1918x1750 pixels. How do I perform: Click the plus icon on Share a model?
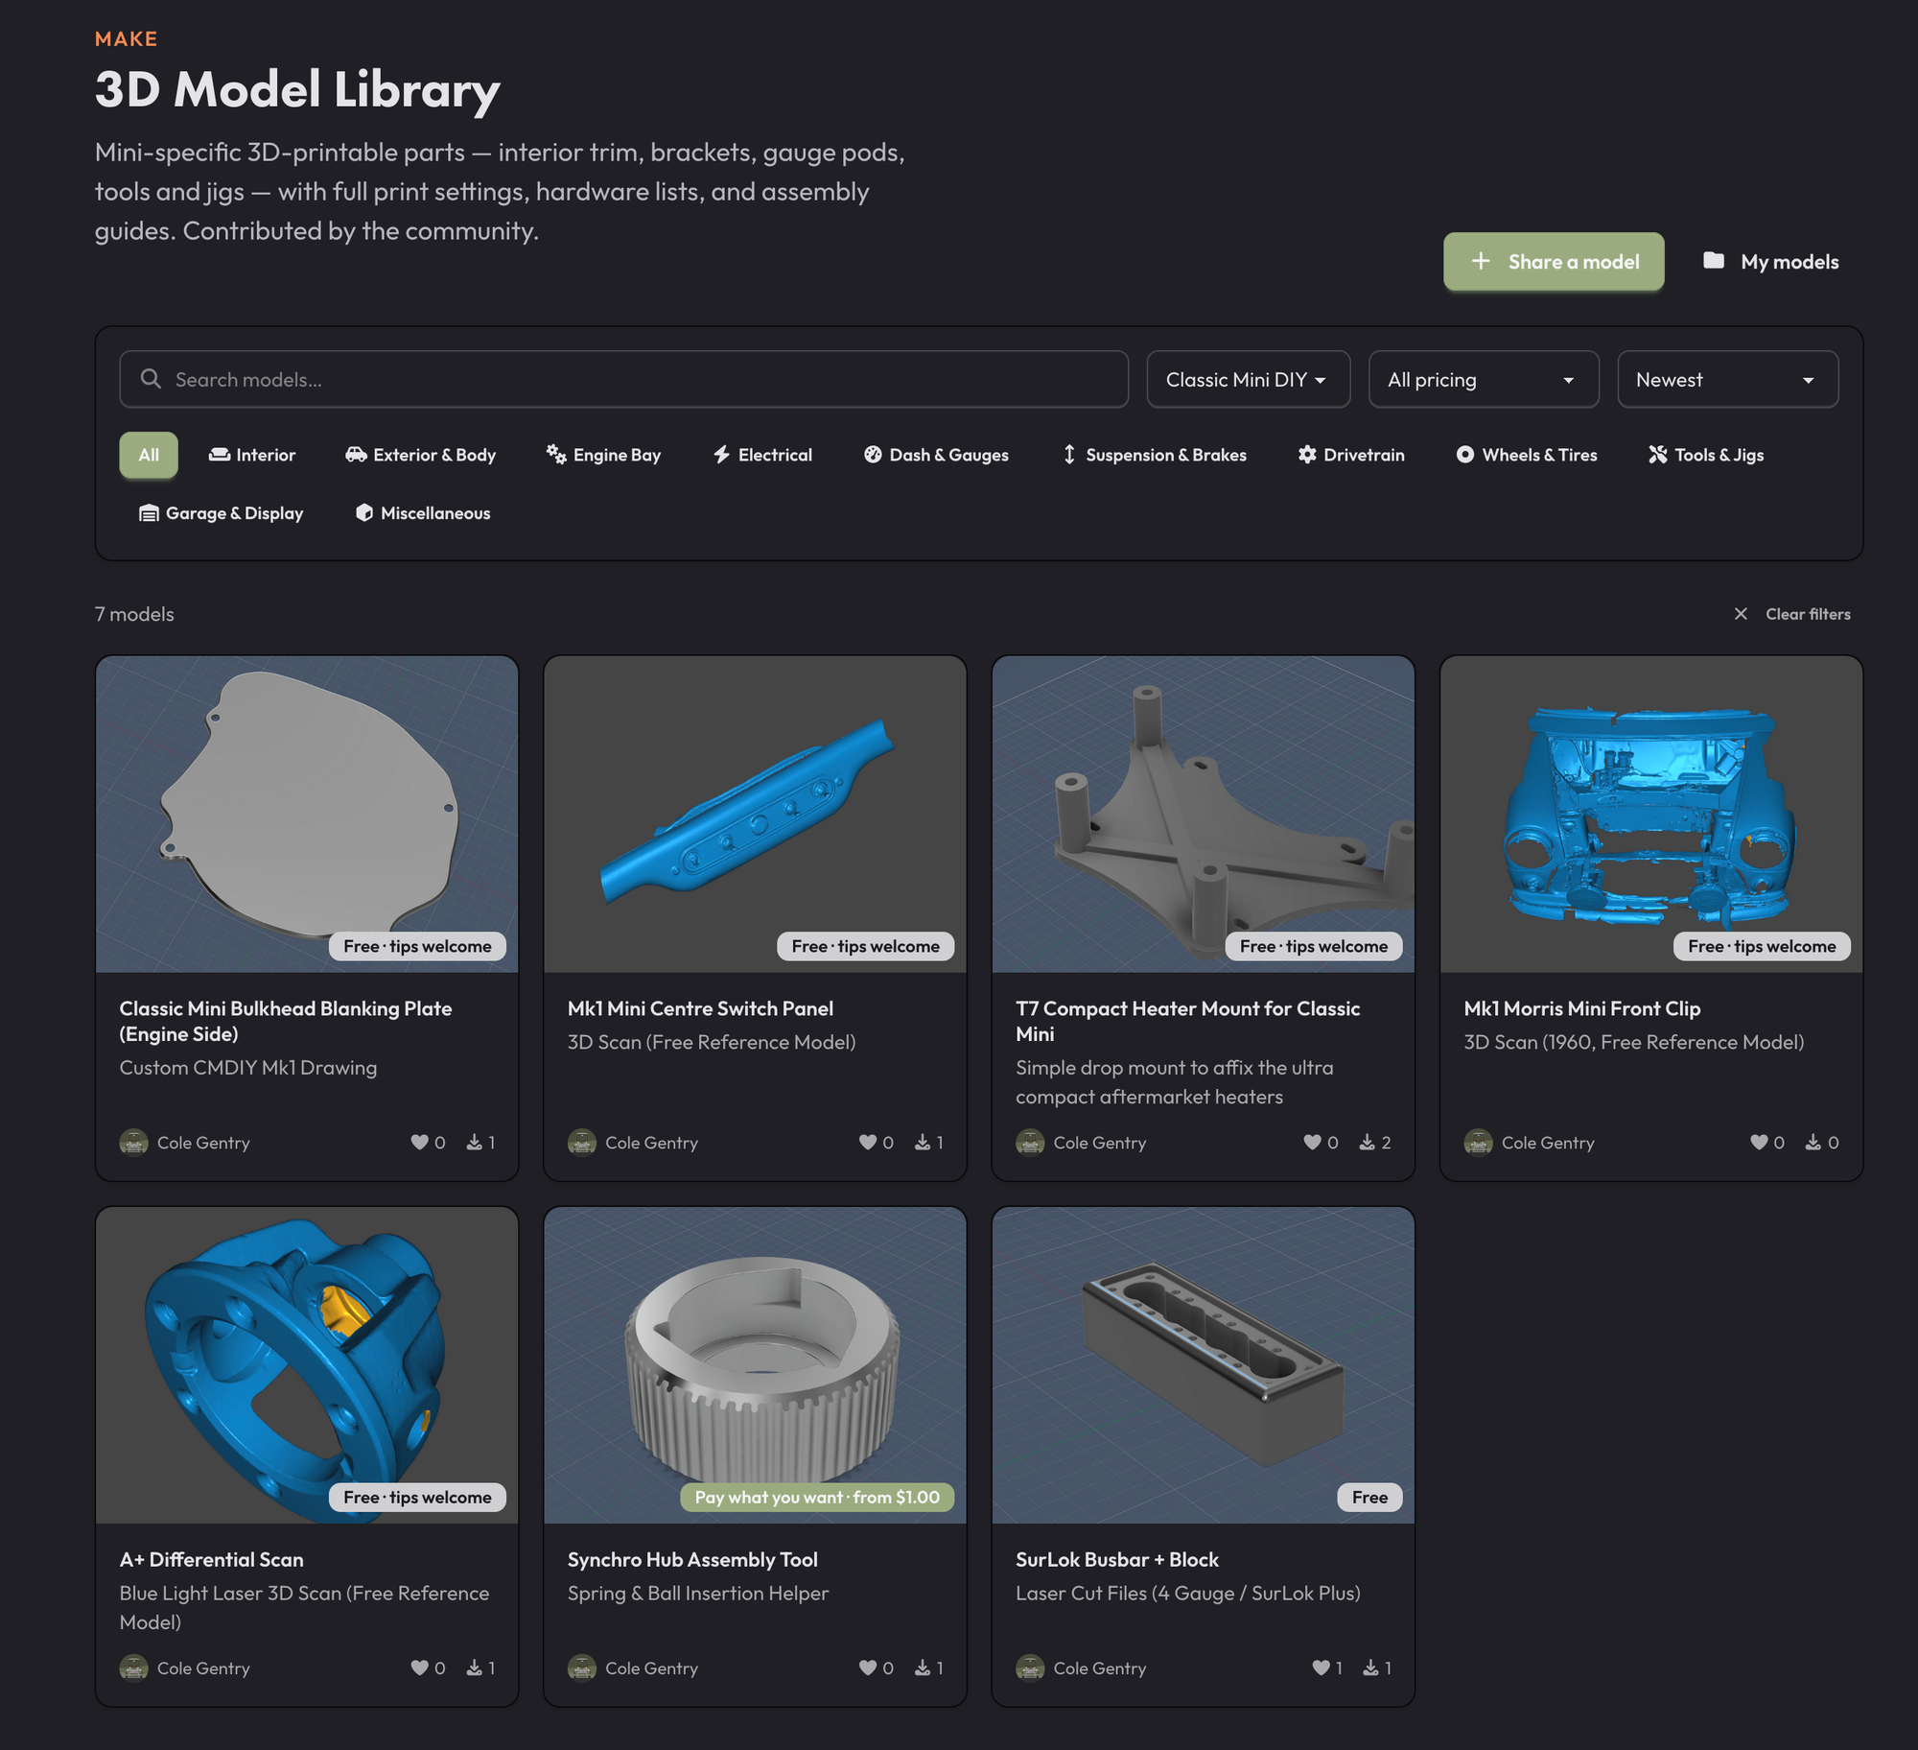[1481, 261]
